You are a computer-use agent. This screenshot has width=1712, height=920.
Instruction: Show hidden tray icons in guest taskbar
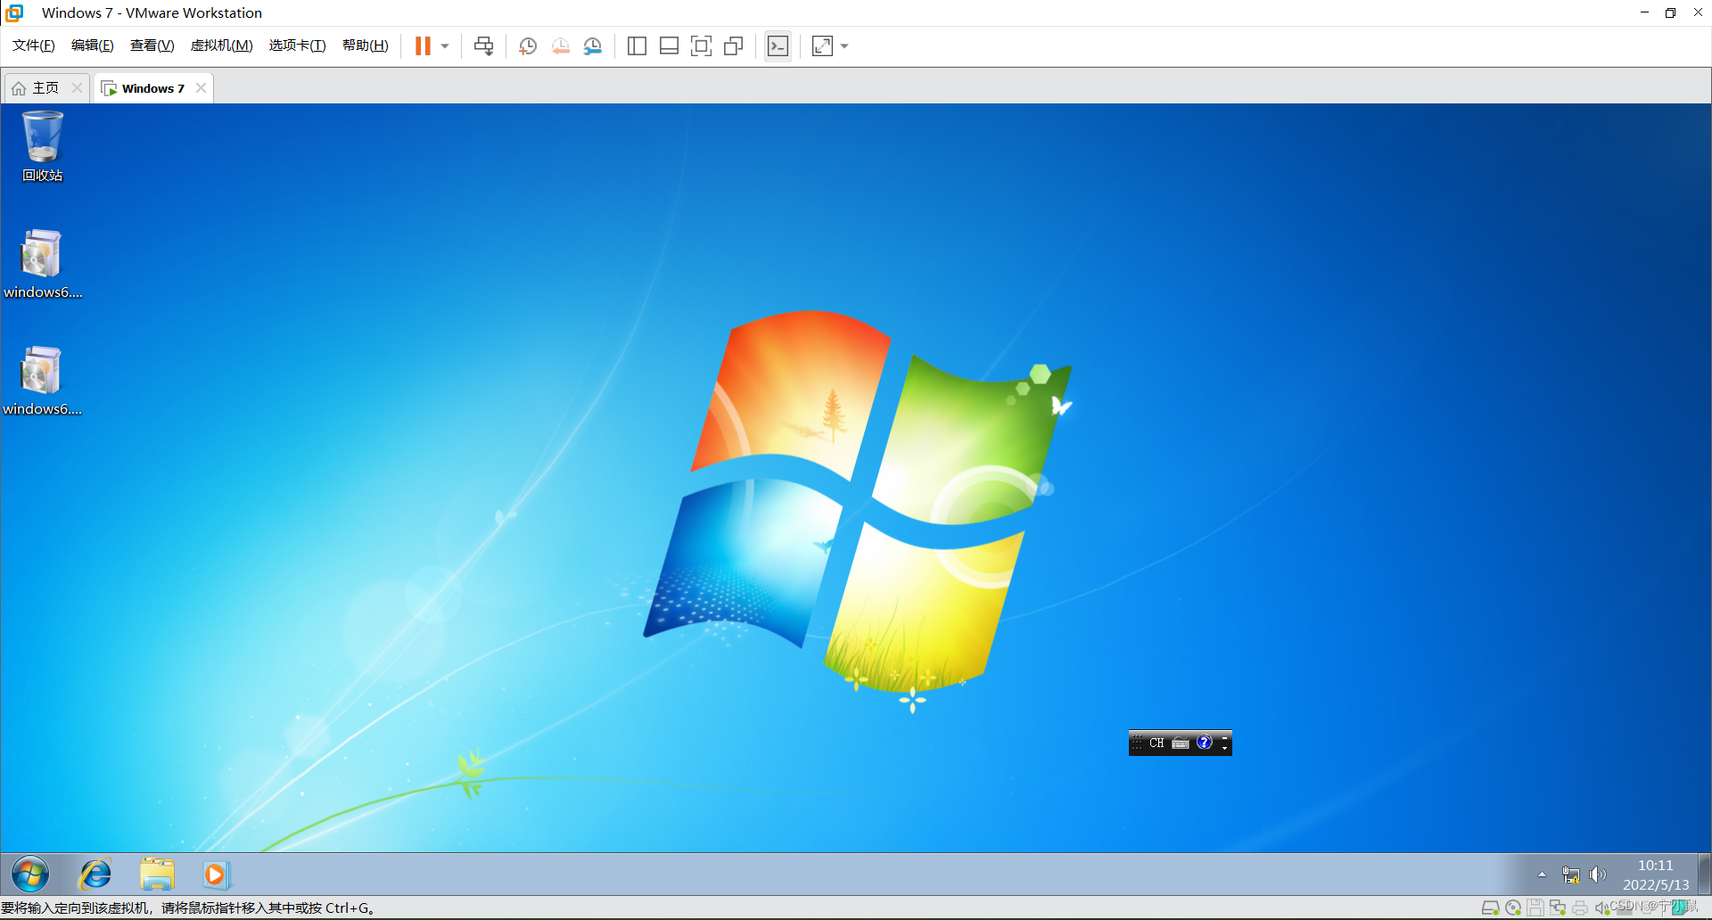(x=1542, y=875)
